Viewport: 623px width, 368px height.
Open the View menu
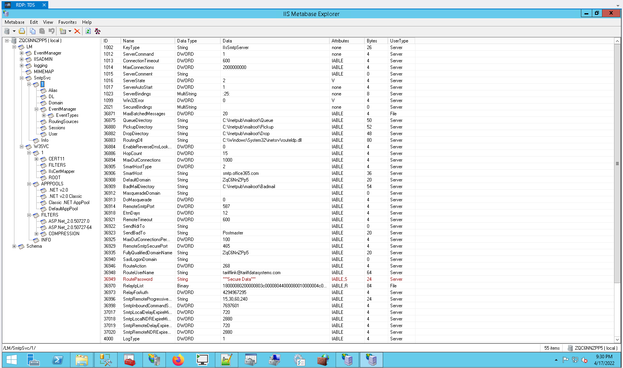point(48,22)
